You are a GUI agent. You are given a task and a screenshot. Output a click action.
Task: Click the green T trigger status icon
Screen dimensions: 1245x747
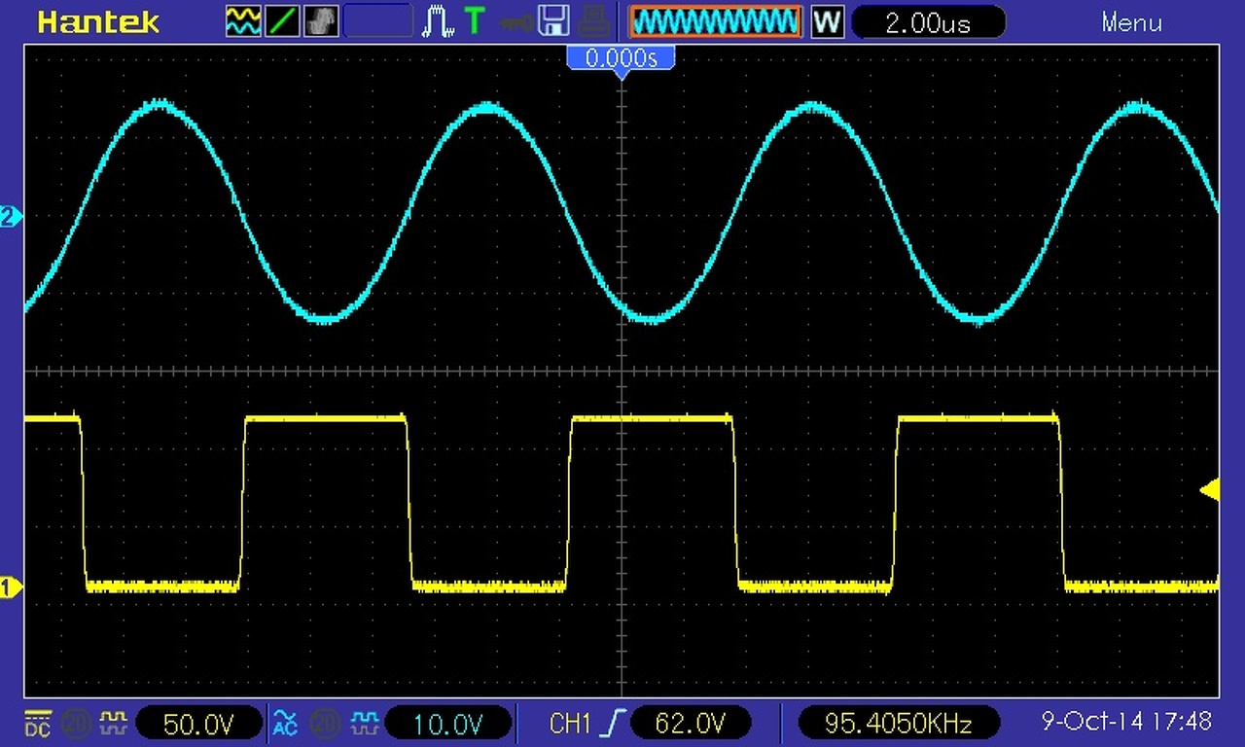[474, 21]
